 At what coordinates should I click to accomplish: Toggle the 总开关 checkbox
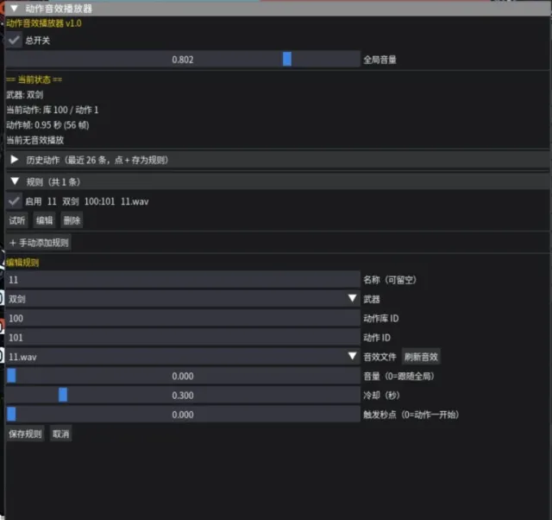(14, 40)
